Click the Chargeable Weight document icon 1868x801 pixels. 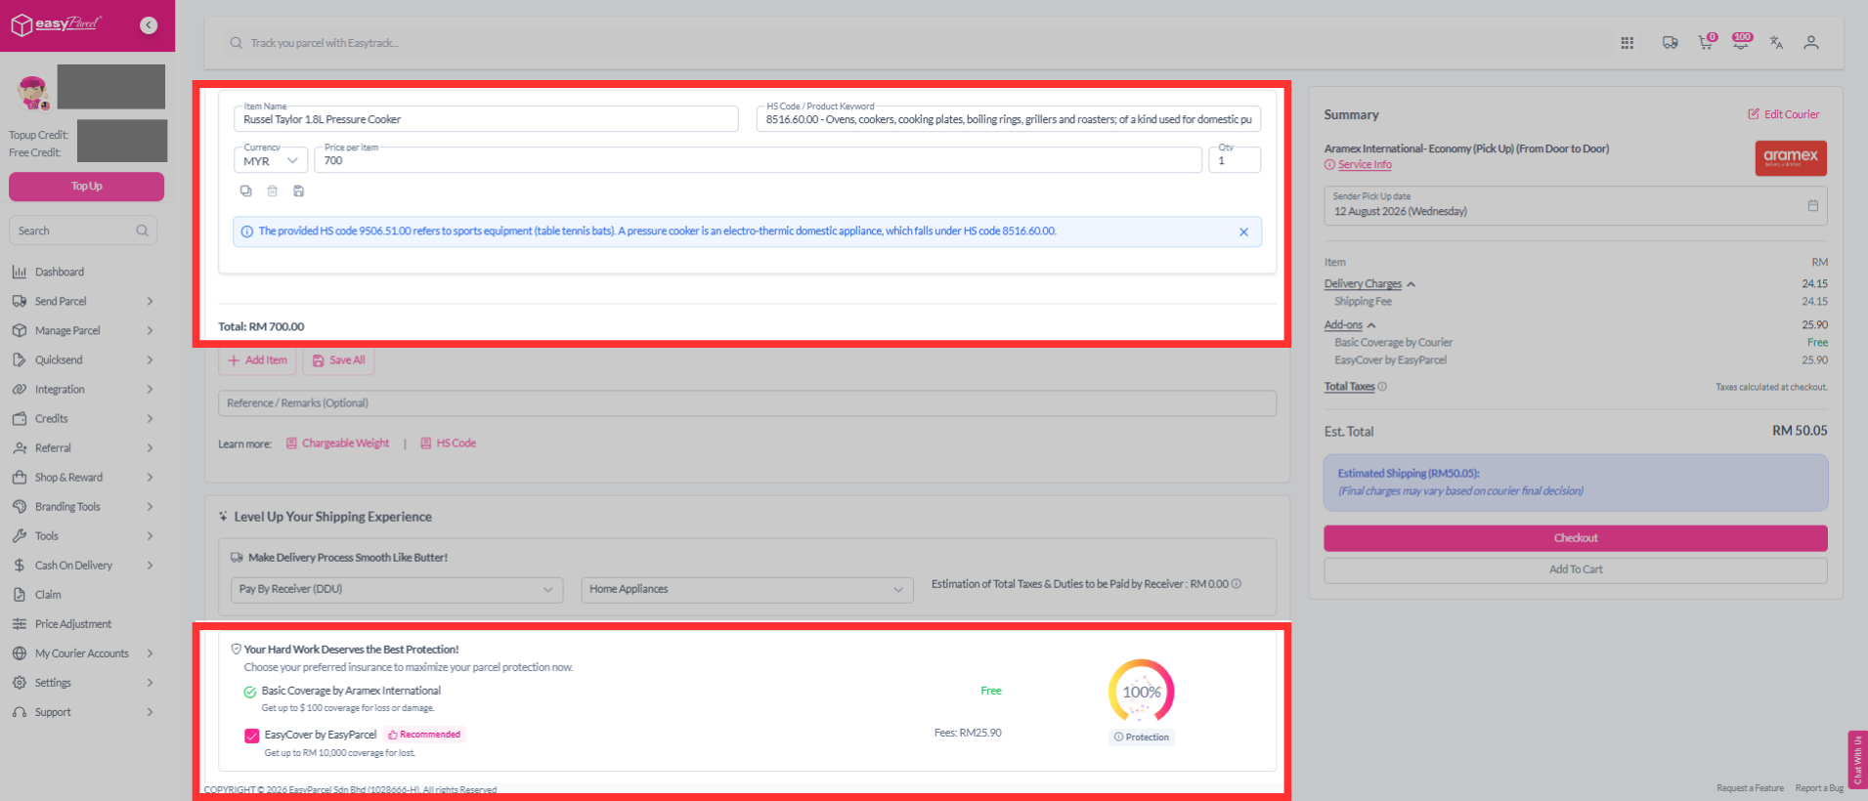pyautogui.click(x=291, y=443)
